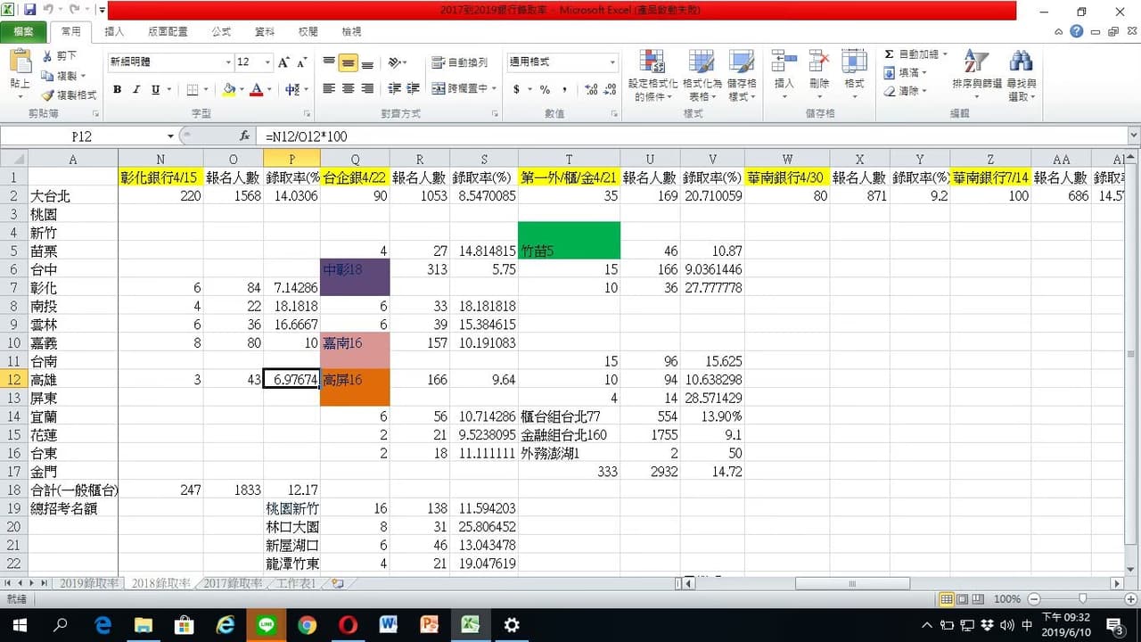The height and width of the screenshot is (642, 1141).
Task: Center the cell text horizontally
Action: click(348, 89)
